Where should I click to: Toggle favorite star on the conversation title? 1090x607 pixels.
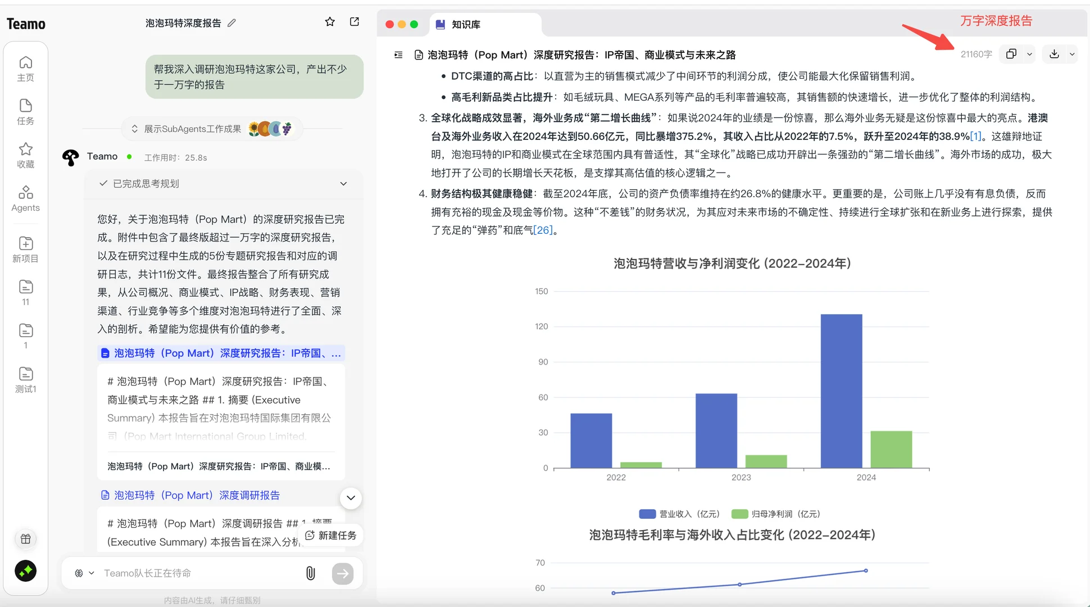(330, 21)
